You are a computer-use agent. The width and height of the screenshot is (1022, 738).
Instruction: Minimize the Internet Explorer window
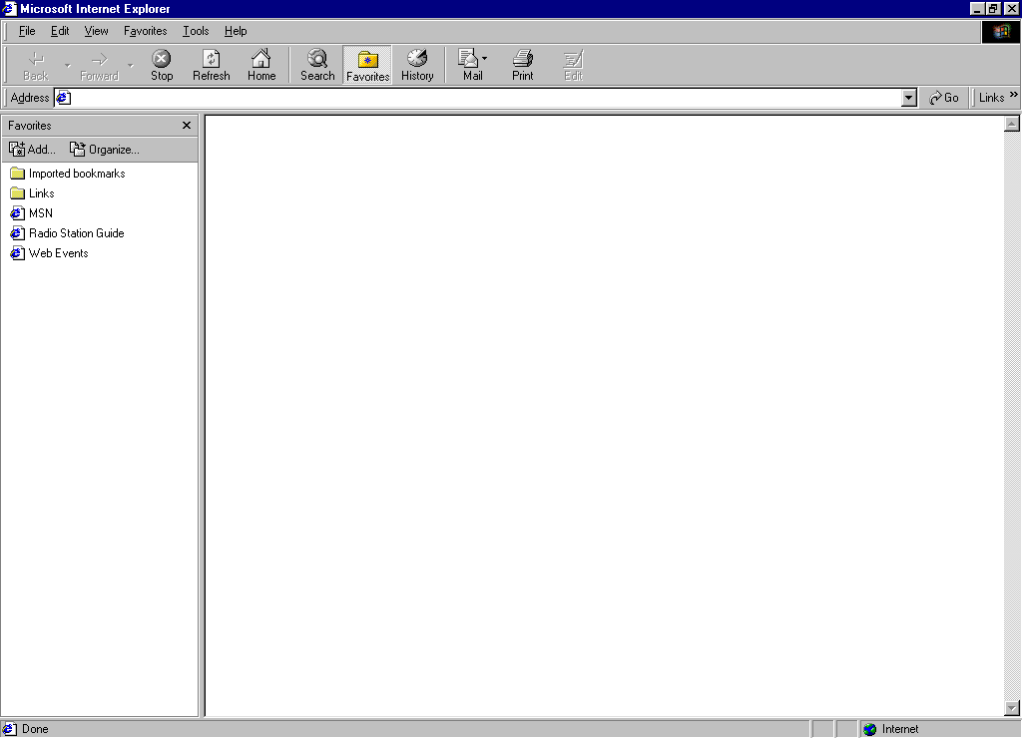click(x=976, y=8)
